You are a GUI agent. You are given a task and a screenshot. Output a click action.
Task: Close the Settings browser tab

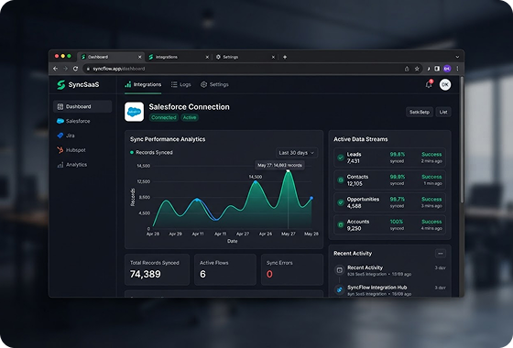tap(273, 57)
